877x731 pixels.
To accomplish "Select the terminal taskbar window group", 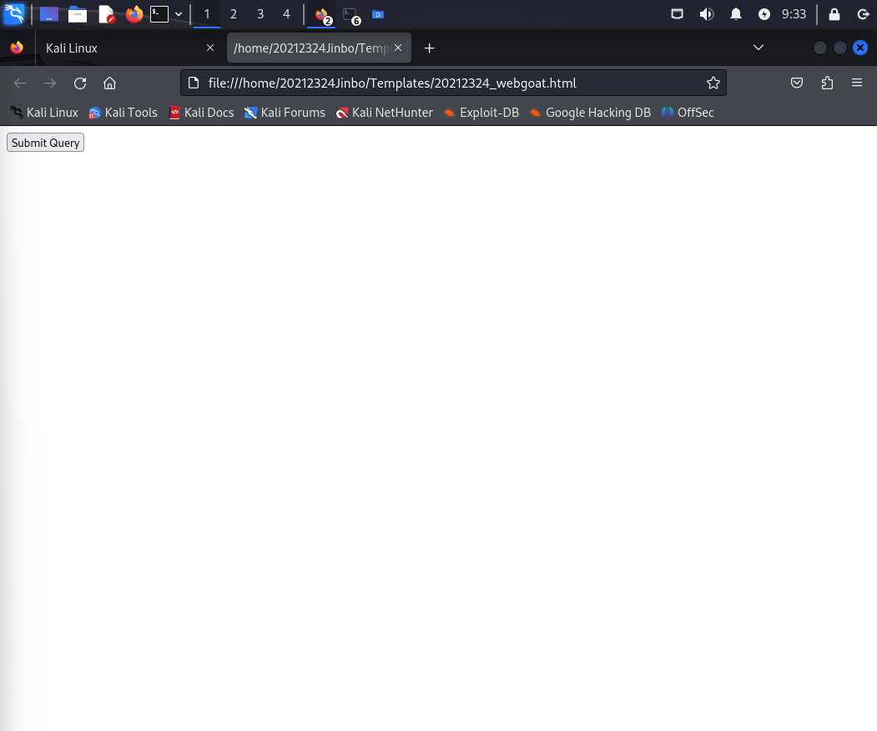I will [351, 15].
